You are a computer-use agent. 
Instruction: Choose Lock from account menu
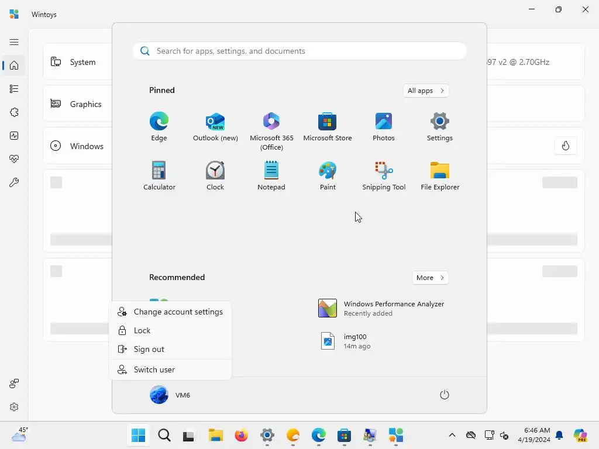click(170, 331)
